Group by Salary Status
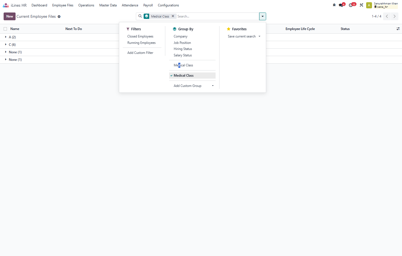The image size is (402, 256). click(x=183, y=55)
